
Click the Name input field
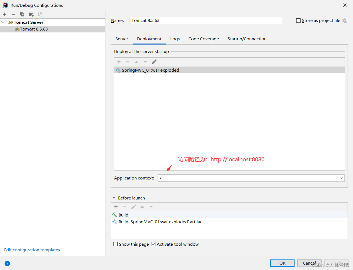(x=206, y=21)
